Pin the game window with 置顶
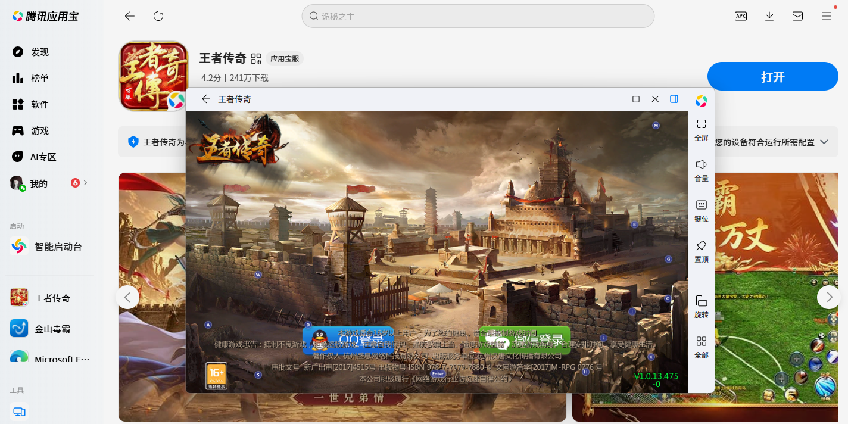The height and width of the screenshot is (424, 848). [x=702, y=251]
